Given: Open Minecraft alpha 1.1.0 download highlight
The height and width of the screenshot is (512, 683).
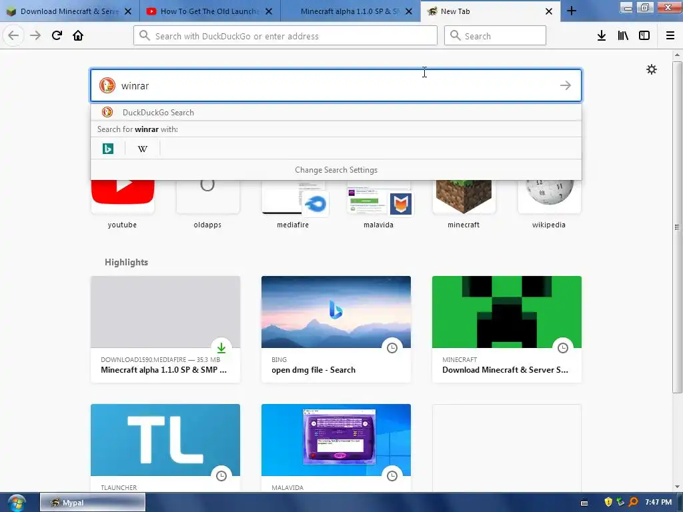Looking at the screenshot, I should pyautogui.click(x=165, y=329).
